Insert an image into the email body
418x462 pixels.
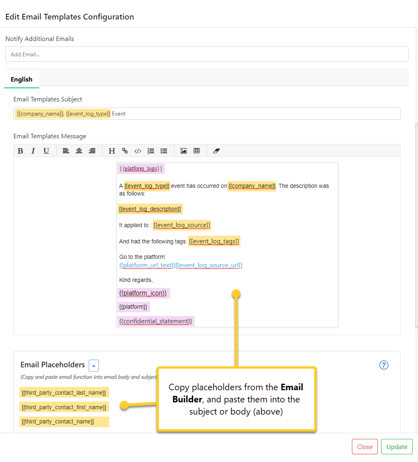[x=183, y=150]
